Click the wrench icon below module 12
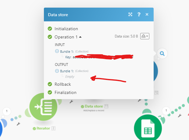This screenshot has width=189, height=140. 139,100
